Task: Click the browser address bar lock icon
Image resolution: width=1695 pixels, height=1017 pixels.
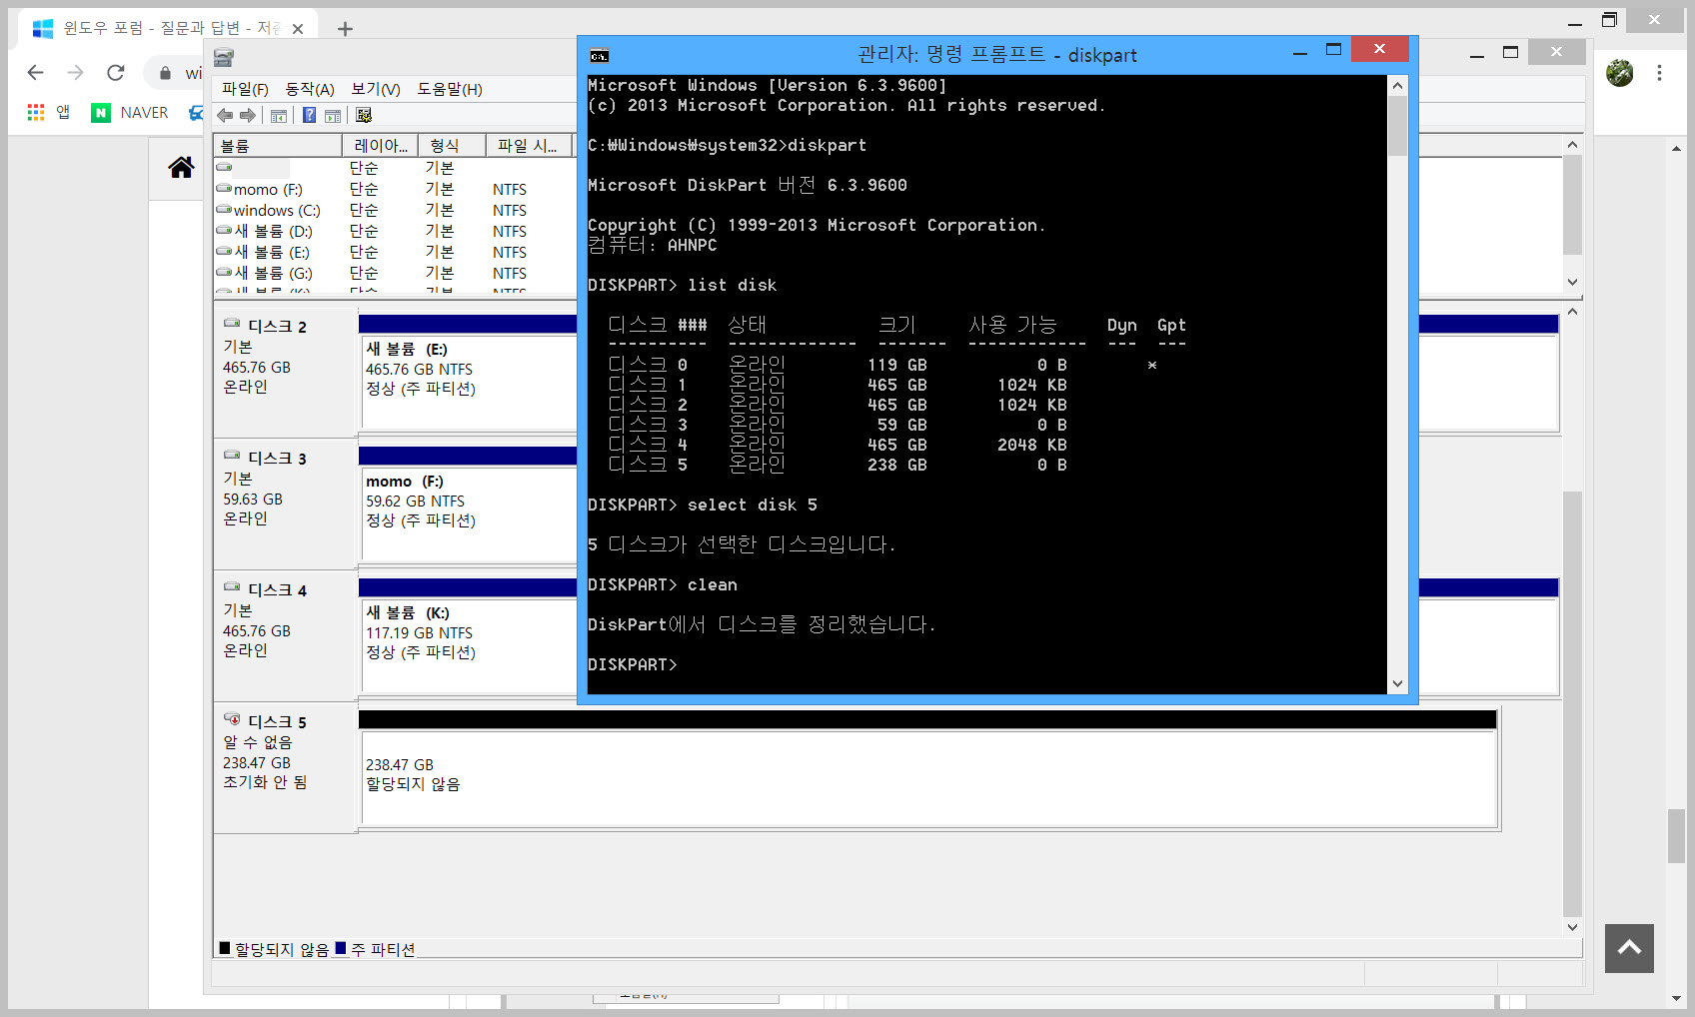Action: click(x=165, y=73)
